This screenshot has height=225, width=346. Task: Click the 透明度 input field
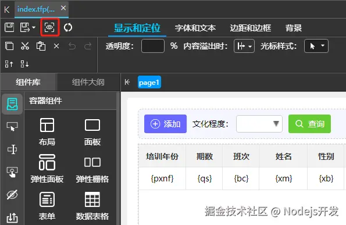[153, 46]
